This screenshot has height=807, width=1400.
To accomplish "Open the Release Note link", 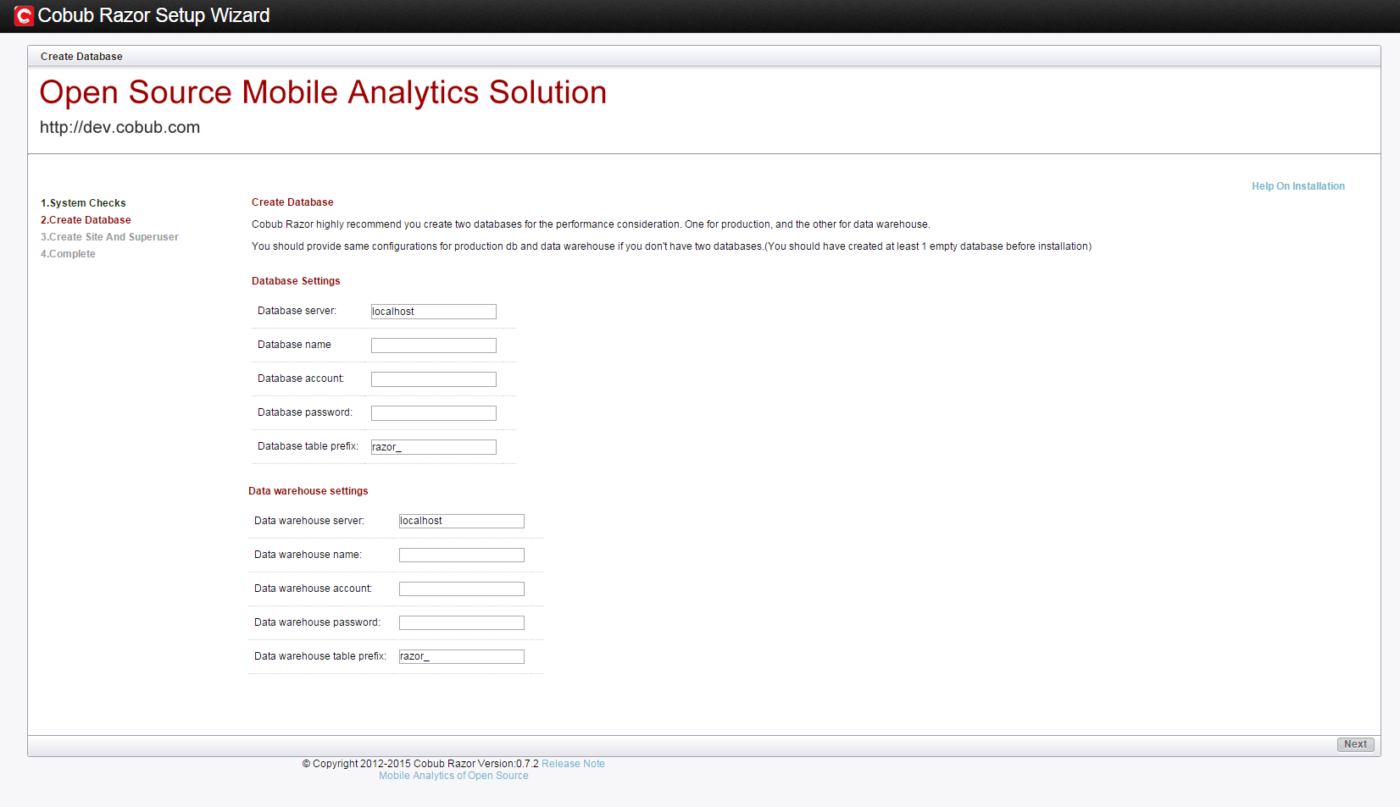I will [x=573, y=764].
